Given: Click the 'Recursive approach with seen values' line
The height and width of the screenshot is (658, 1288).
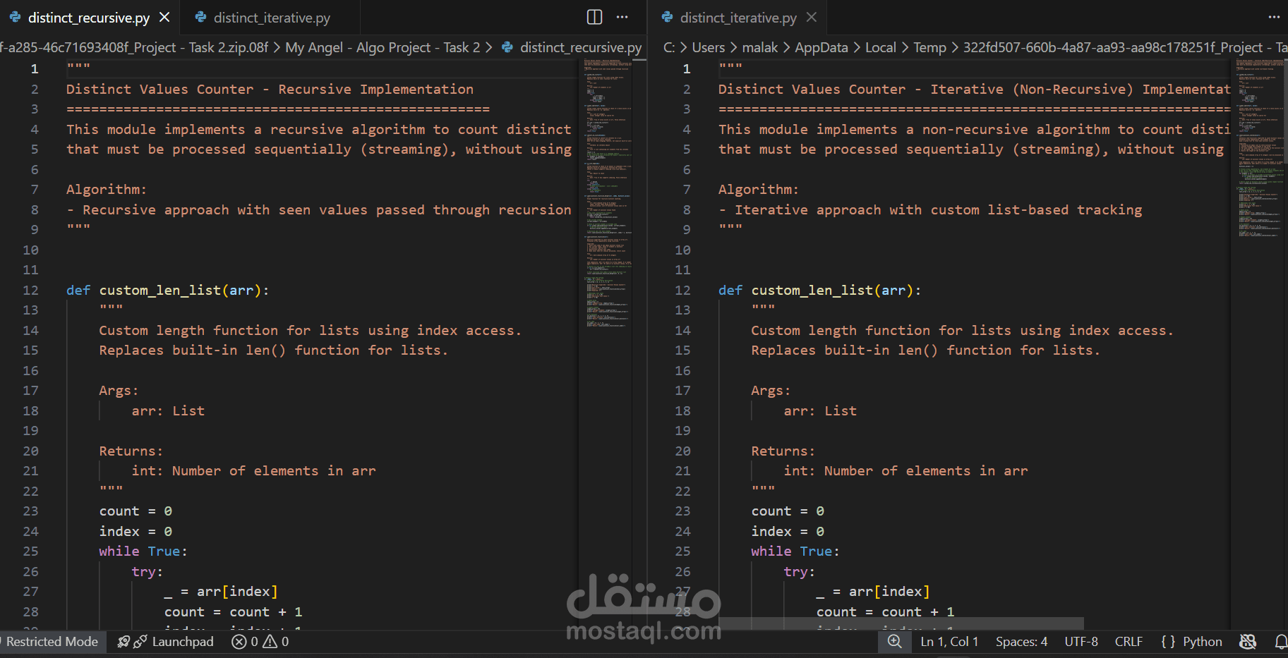Looking at the screenshot, I should pos(319,209).
